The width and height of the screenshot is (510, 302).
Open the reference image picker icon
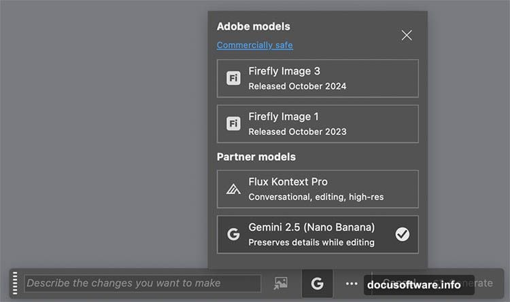pos(280,284)
